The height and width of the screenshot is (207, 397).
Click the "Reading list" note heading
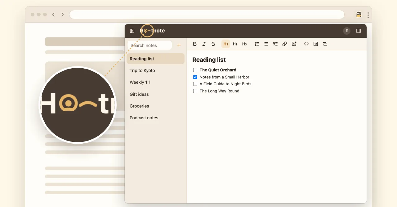tap(209, 60)
